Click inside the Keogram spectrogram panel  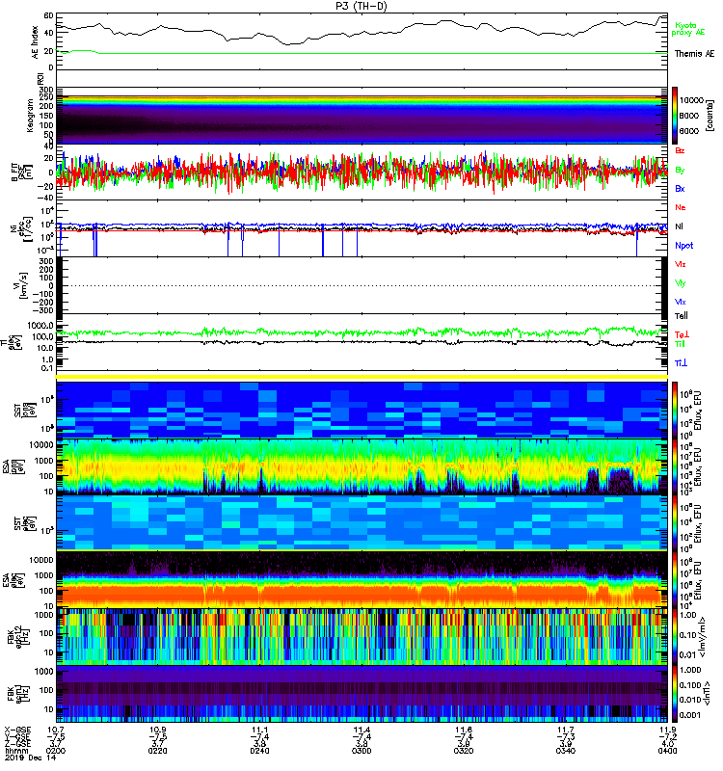361,116
